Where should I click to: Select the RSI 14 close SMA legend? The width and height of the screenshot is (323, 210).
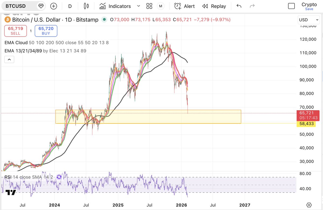coord(29,177)
